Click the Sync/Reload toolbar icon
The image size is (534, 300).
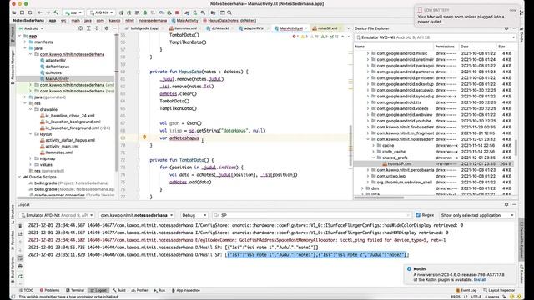(30, 12)
